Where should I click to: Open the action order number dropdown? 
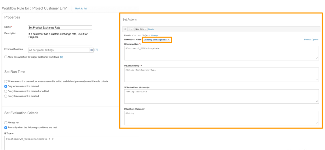[x=130, y=29]
